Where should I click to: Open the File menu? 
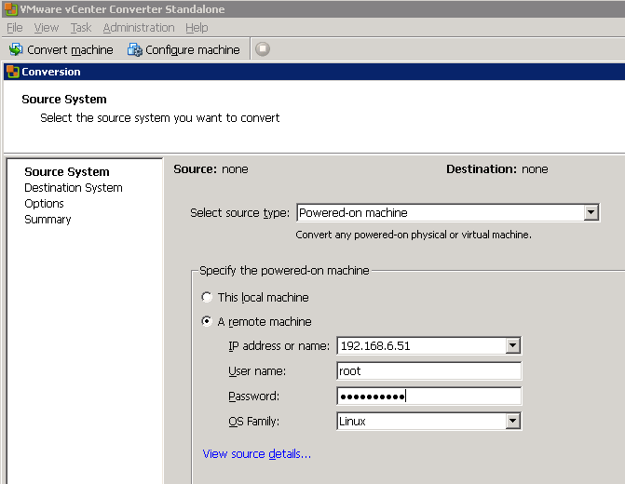tap(15, 28)
